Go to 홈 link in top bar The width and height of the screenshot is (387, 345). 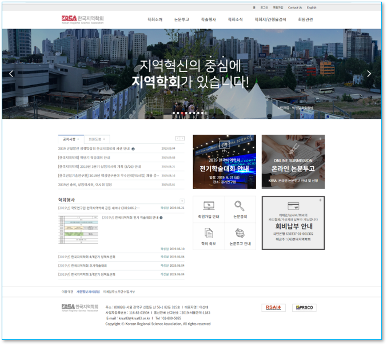tap(254, 7)
